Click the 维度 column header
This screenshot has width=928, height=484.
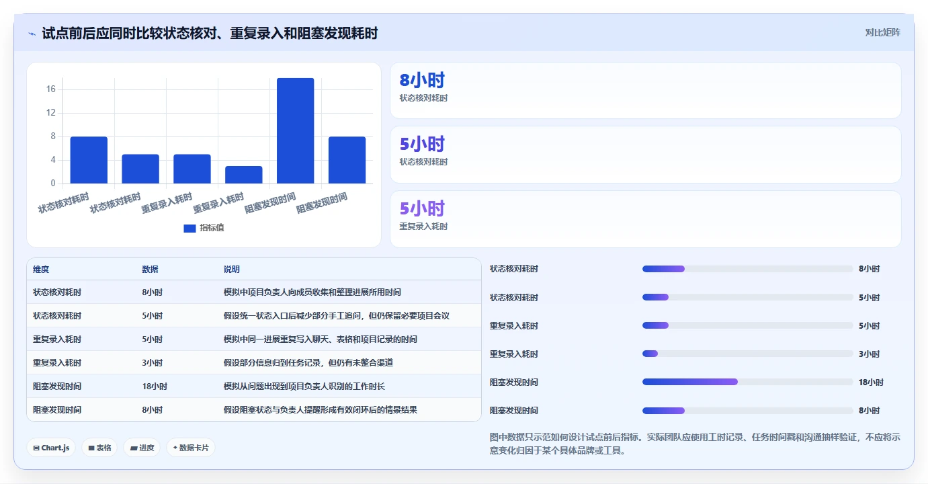[41, 270]
